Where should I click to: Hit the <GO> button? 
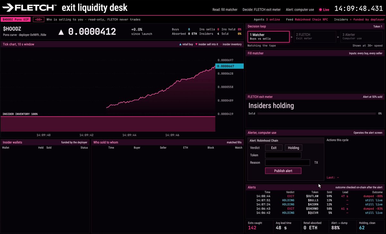click(39, 20)
